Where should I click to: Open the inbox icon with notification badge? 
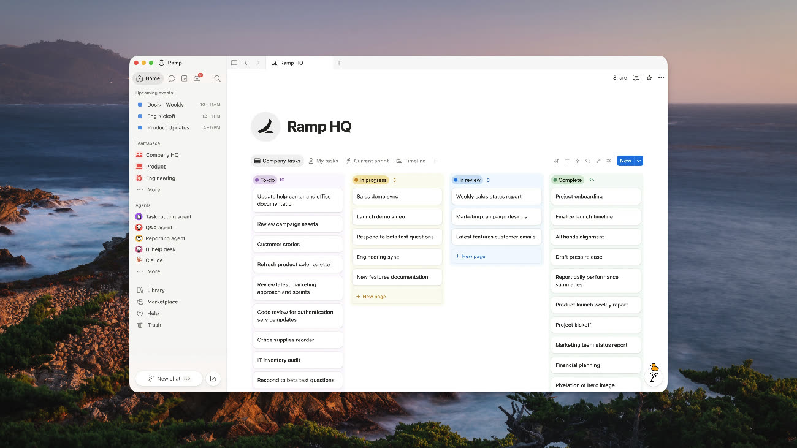197,78
